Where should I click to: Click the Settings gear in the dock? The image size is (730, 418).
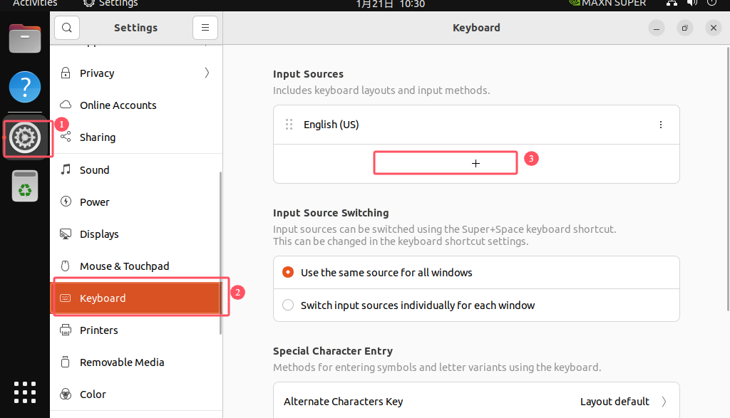pos(25,137)
